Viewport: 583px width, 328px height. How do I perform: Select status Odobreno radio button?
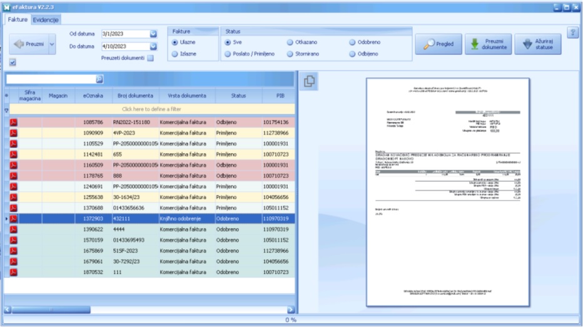[x=352, y=42]
